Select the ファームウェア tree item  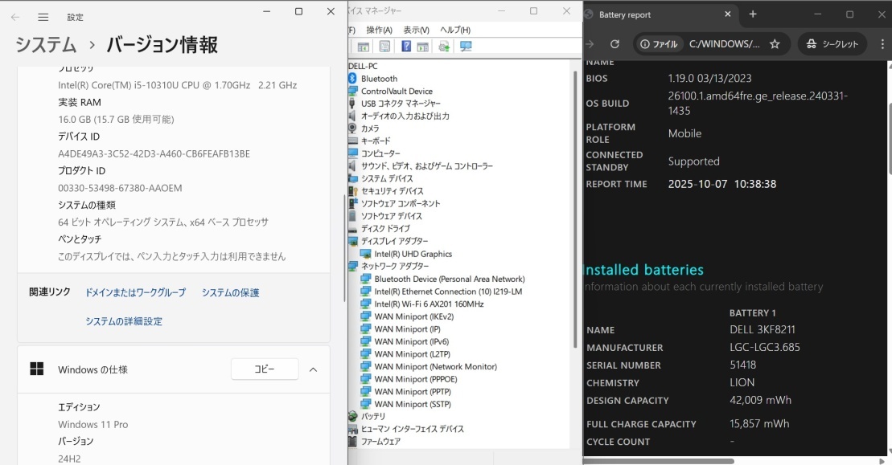coord(380,441)
